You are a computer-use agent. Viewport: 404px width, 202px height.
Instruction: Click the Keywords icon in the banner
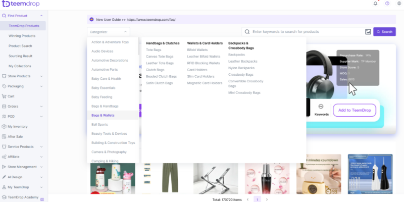click(321, 107)
